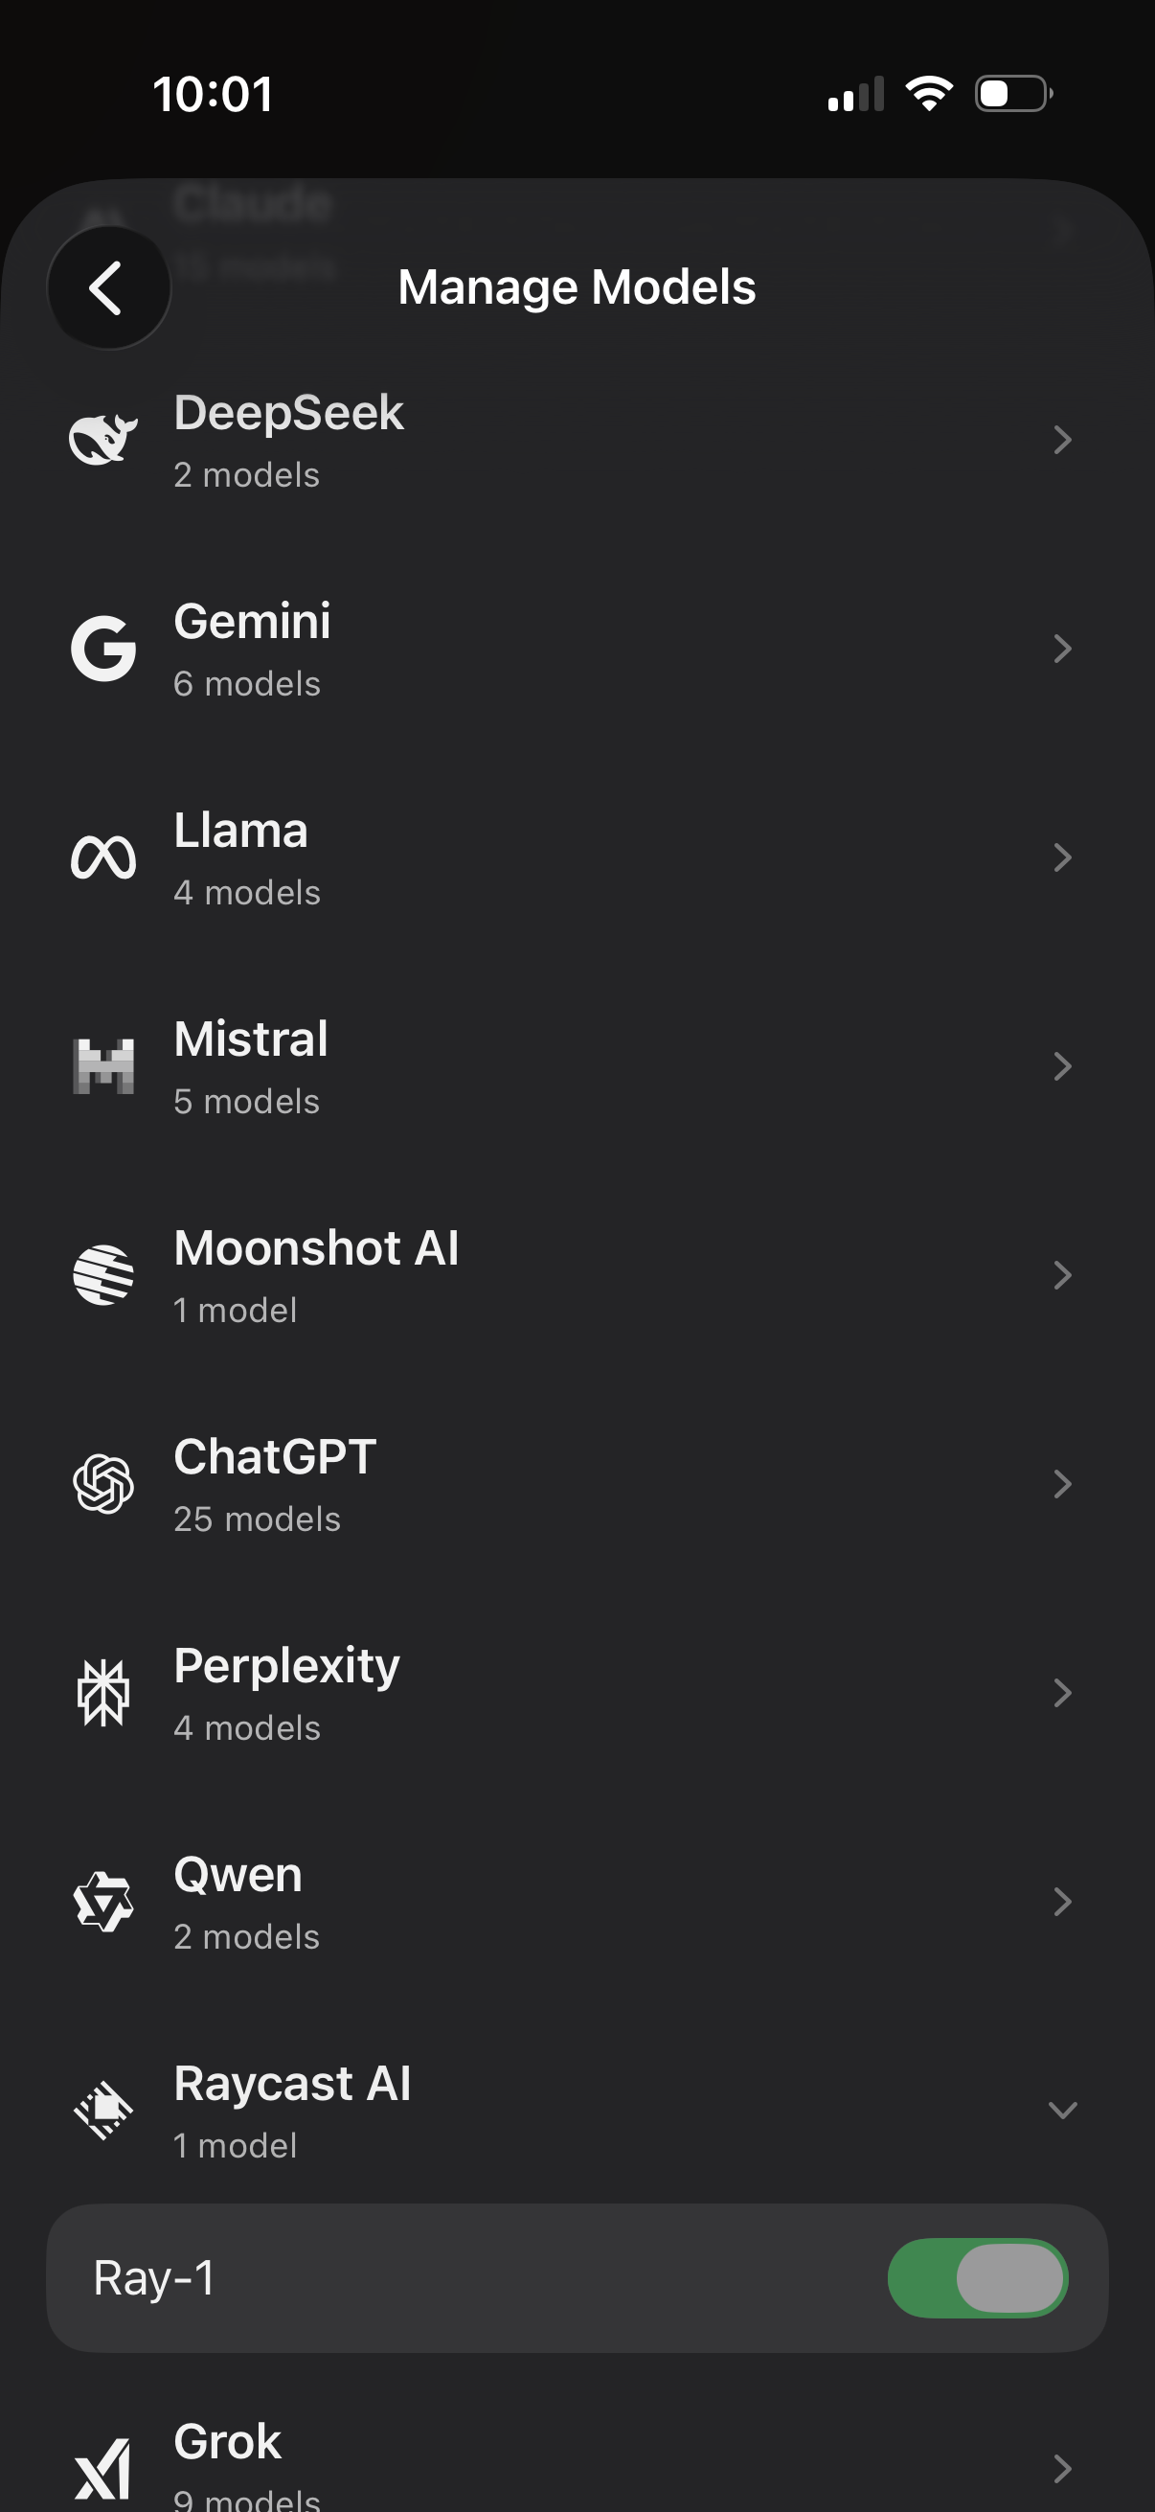Image resolution: width=1155 pixels, height=2512 pixels.
Task: Tap the Mistral pixel logo icon
Action: pyautogui.click(x=103, y=1066)
